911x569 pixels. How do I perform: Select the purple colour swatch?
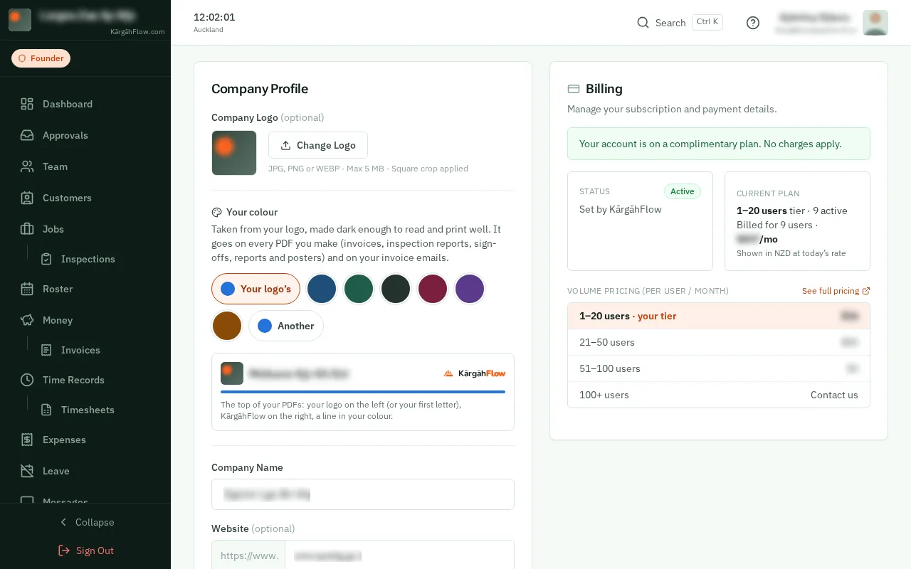point(470,289)
